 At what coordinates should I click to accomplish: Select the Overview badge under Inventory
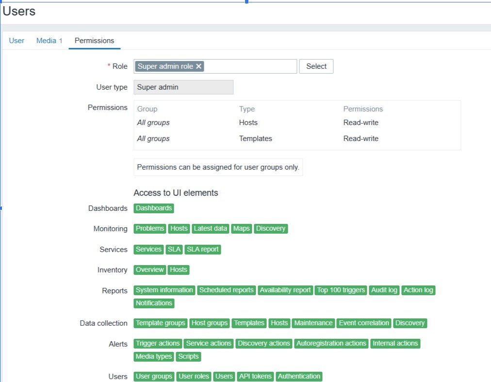pyautogui.click(x=150, y=270)
